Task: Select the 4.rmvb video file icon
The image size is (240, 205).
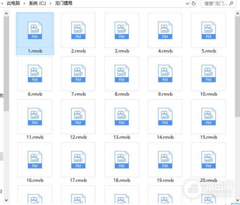Action: 165,30
